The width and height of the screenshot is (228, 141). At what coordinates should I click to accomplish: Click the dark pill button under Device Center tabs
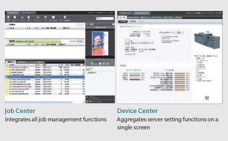pos(123,22)
